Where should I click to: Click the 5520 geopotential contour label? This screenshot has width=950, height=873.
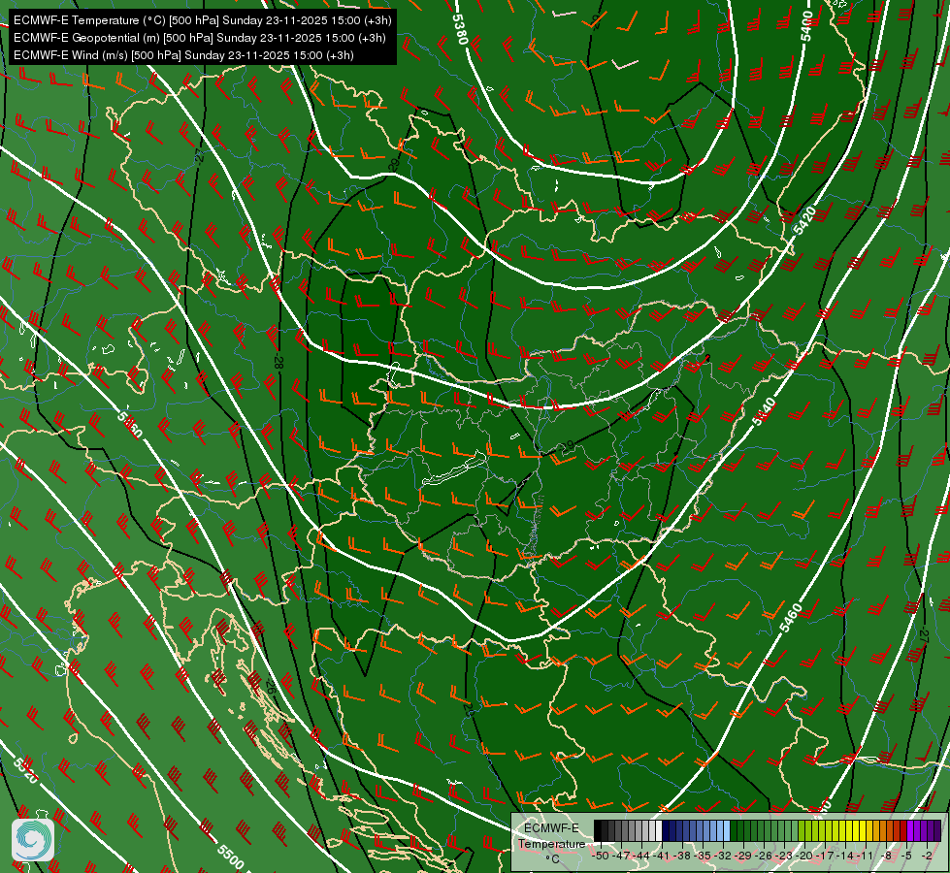pos(25,770)
